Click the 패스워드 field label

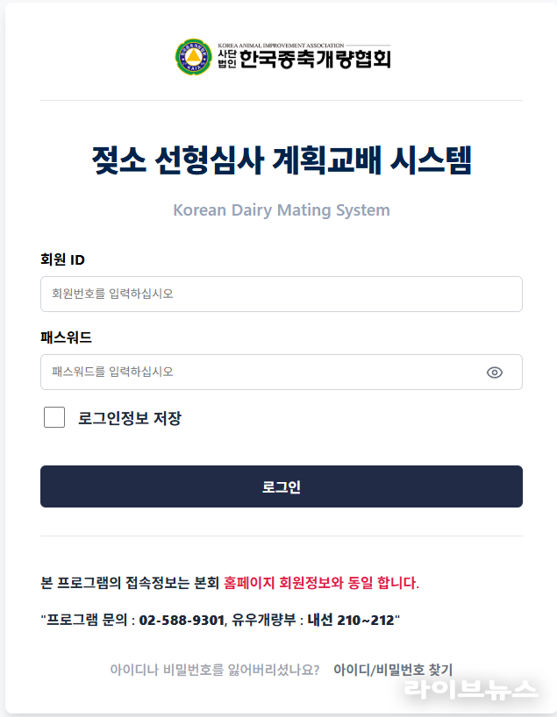(66, 337)
